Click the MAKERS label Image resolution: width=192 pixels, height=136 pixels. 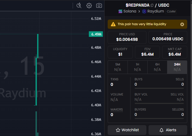(x=117, y=109)
